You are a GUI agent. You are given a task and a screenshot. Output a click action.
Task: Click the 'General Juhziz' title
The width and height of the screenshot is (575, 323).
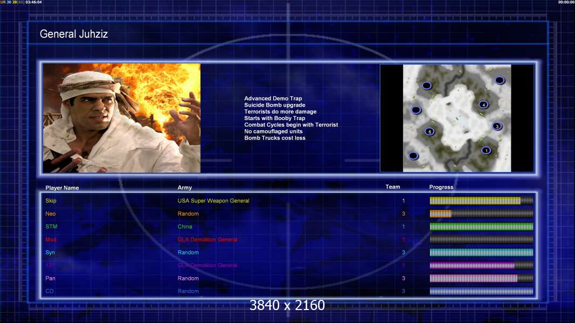click(74, 34)
